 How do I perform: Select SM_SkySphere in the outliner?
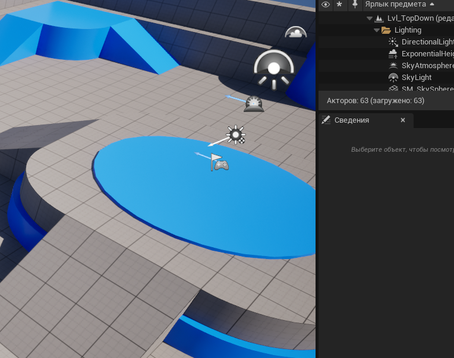click(386, 88)
